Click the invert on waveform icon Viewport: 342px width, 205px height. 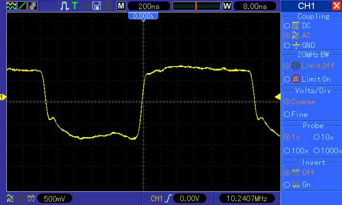(x=296, y=184)
